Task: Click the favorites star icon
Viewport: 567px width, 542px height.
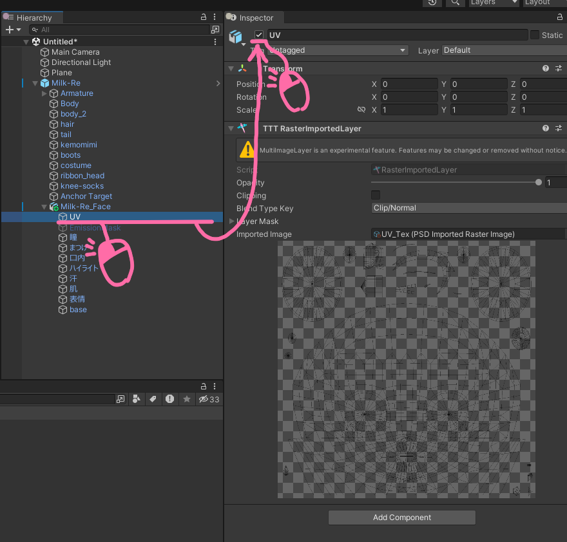Action: 187,399
